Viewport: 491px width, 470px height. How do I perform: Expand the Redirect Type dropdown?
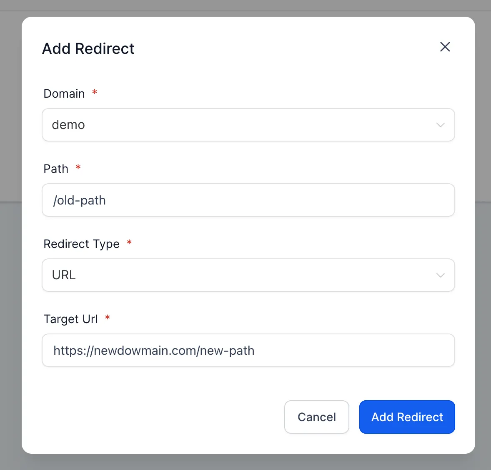point(248,275)
